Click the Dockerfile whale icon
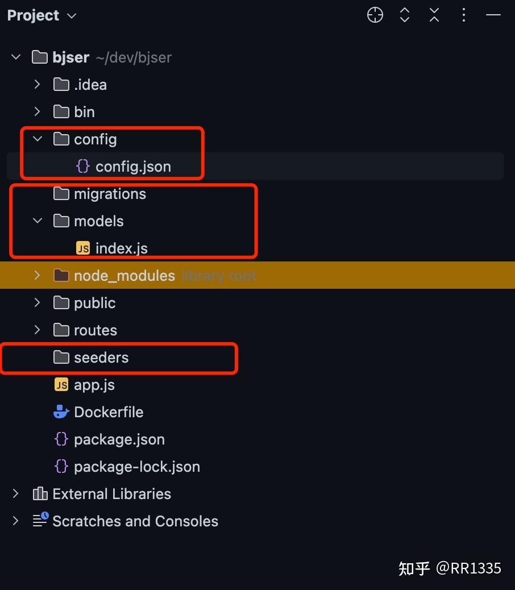This screenshot has width=515, height=590. pos(61,412)
